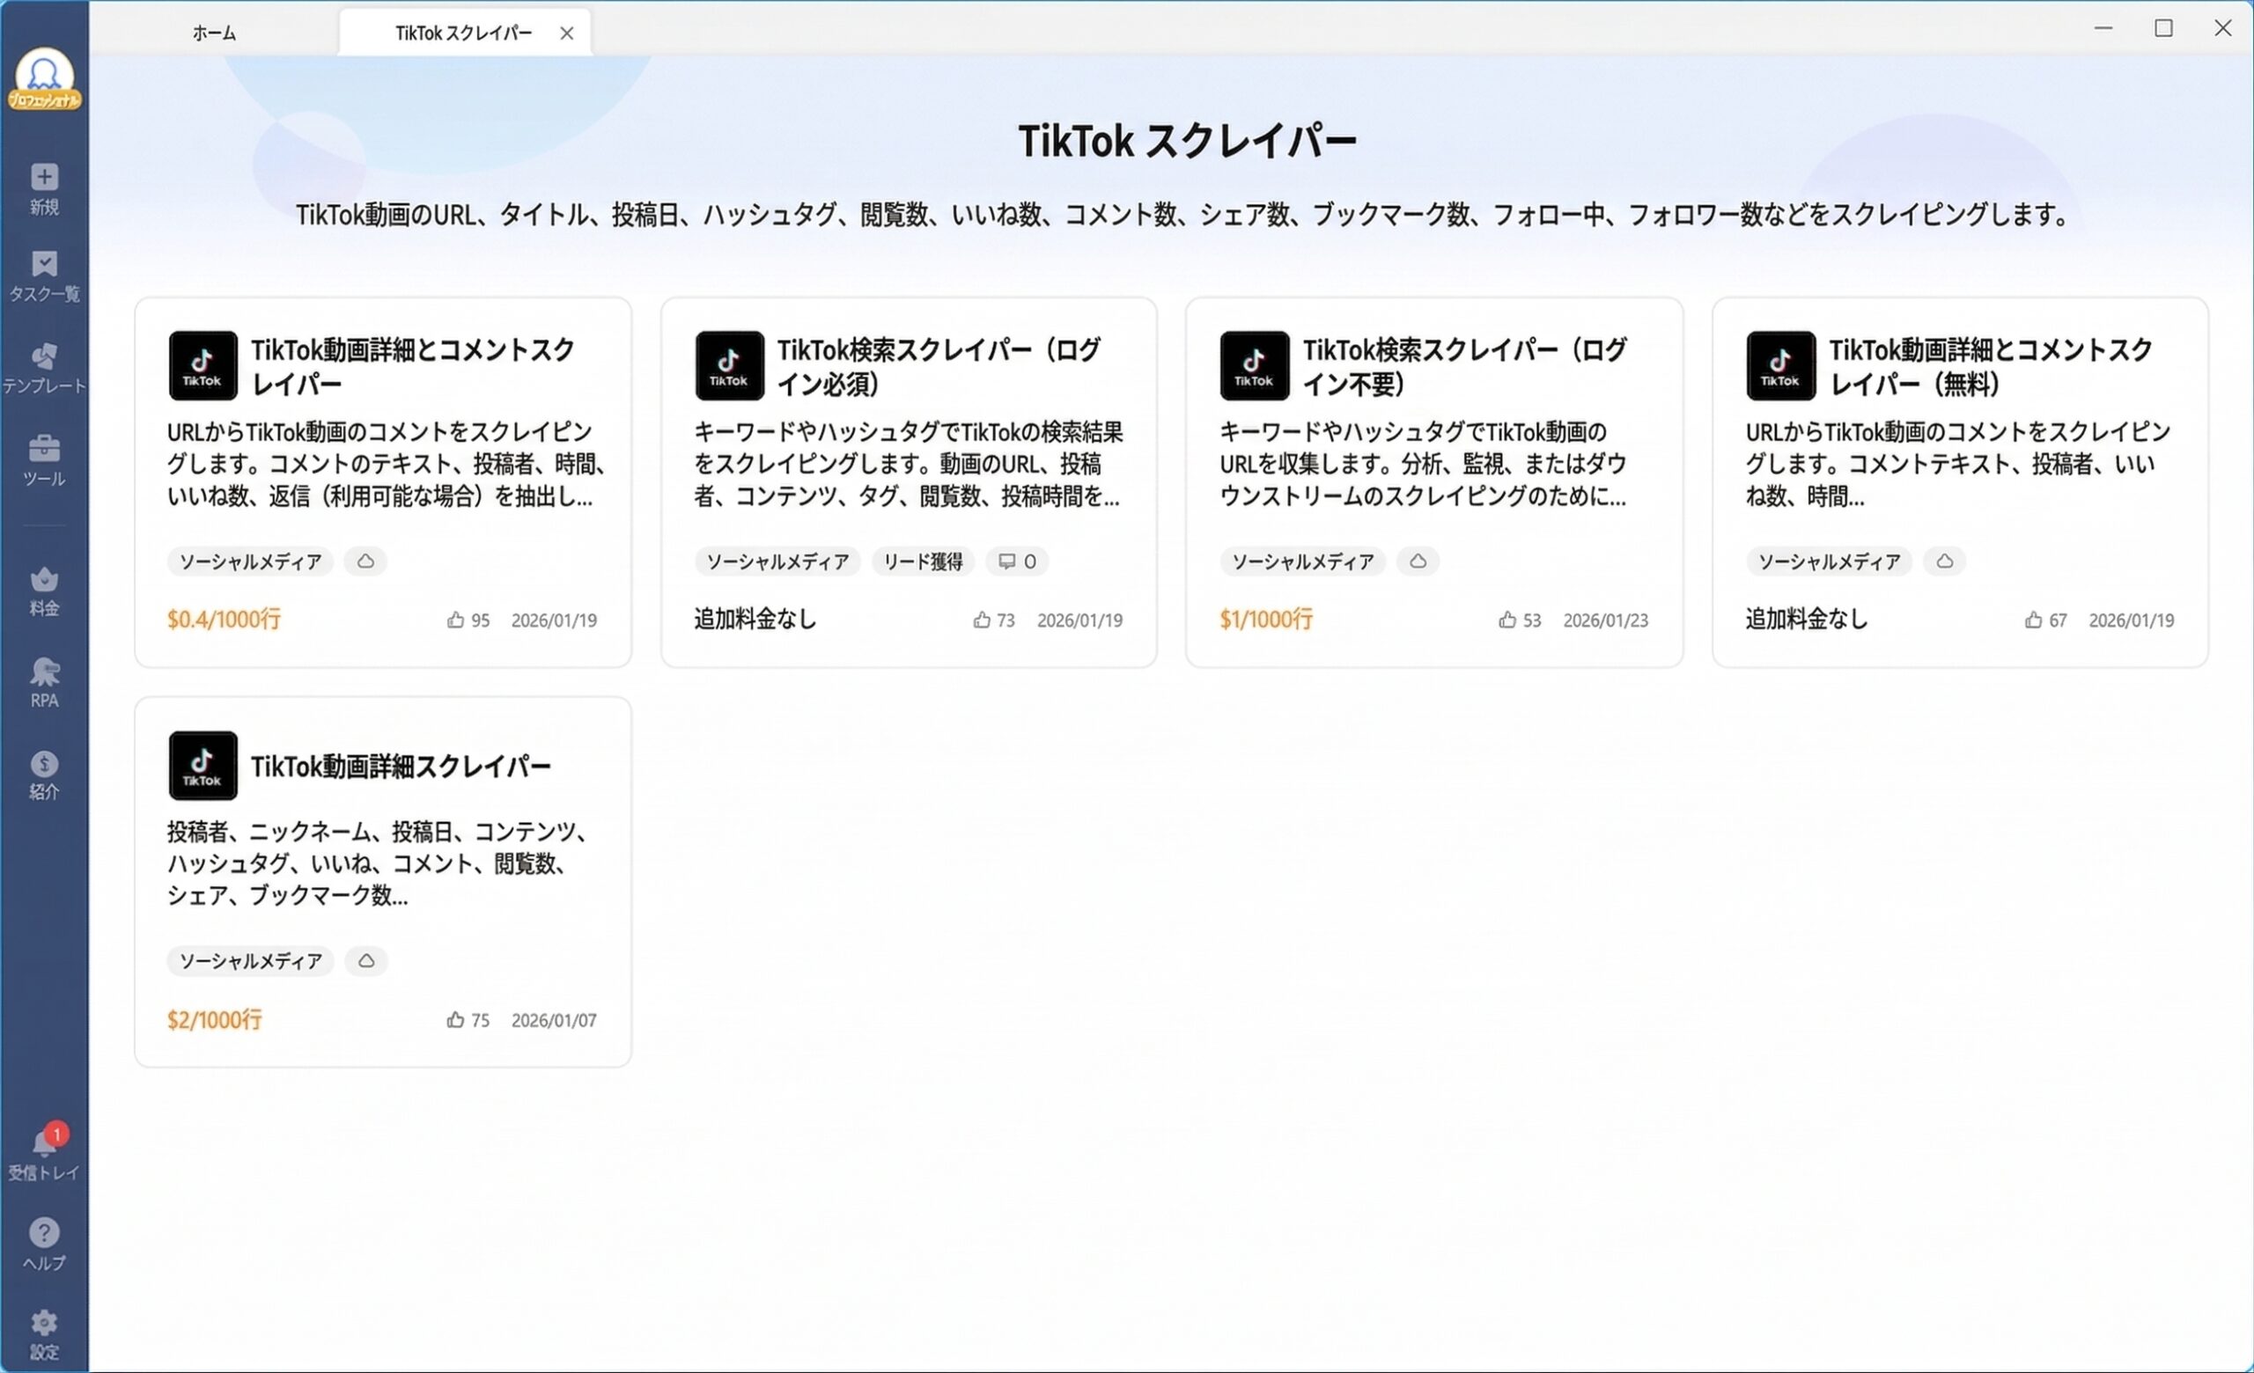Click the thumbs-up count 95 on first card
The height and width of the screenshot is (1373, 2254).
(468, 620)
